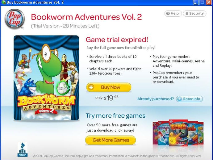Click the $19.95 price label
The width and height of the screenshot is (213, 160).
tap(111, 98)
